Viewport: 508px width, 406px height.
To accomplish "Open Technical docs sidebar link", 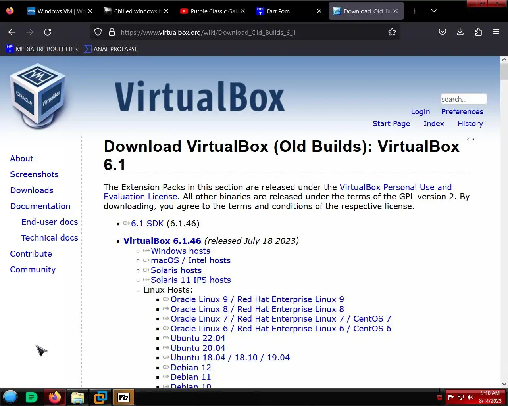I will (50, 238).
